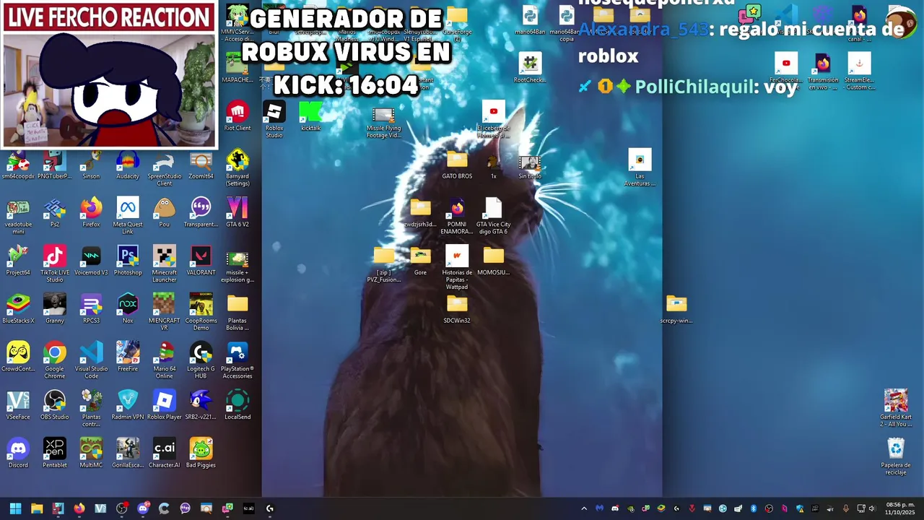Open the SDCWin32 folder

point(457,310)
